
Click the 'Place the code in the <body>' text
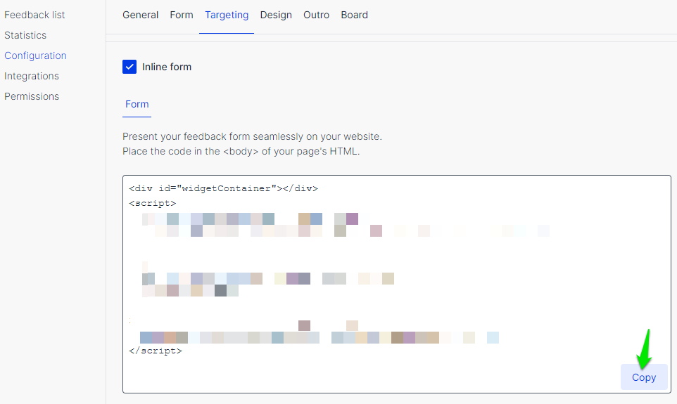(x=241, y=151)
